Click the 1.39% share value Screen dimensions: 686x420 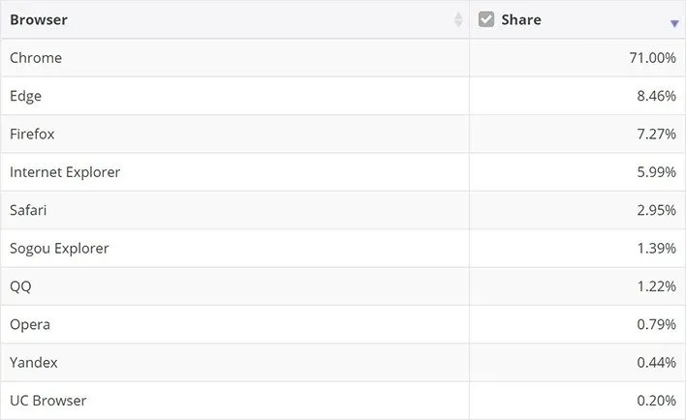click(656, 248)
